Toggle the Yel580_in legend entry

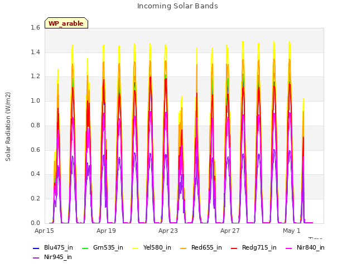click(152, 248)
